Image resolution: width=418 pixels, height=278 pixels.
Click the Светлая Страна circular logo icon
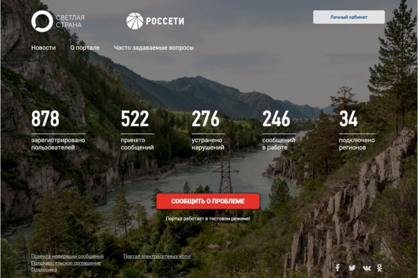click(42, 21)
